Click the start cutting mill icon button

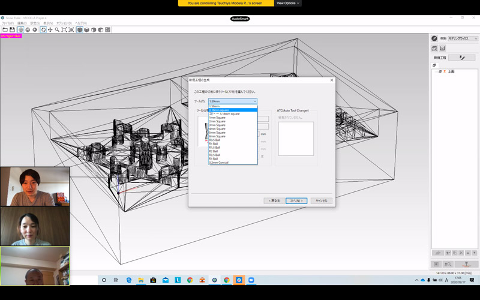pos(466,264)
